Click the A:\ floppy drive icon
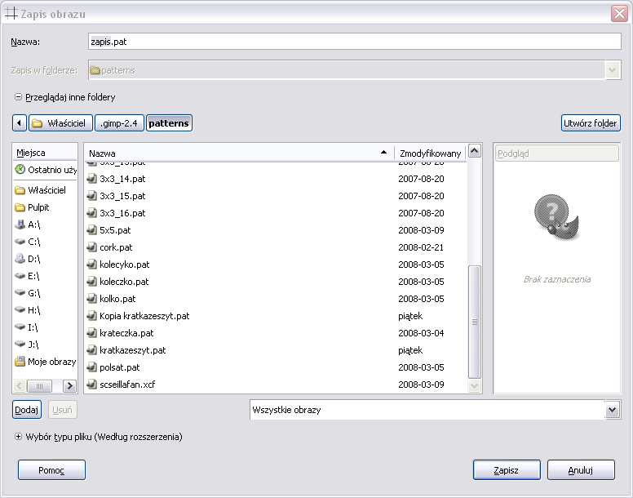 click(x=20, y=225)
